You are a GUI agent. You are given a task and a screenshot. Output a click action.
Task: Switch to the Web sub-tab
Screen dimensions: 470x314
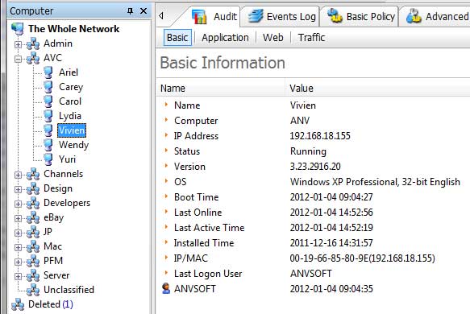pos(272,38)
